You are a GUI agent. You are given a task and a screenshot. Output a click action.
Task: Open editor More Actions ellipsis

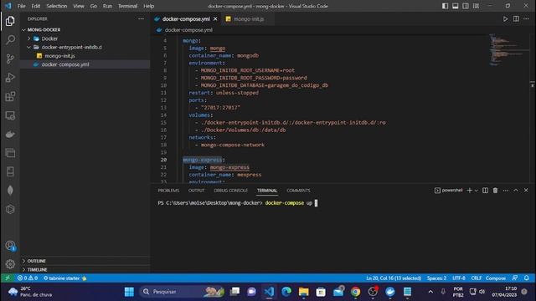[526, 19]
